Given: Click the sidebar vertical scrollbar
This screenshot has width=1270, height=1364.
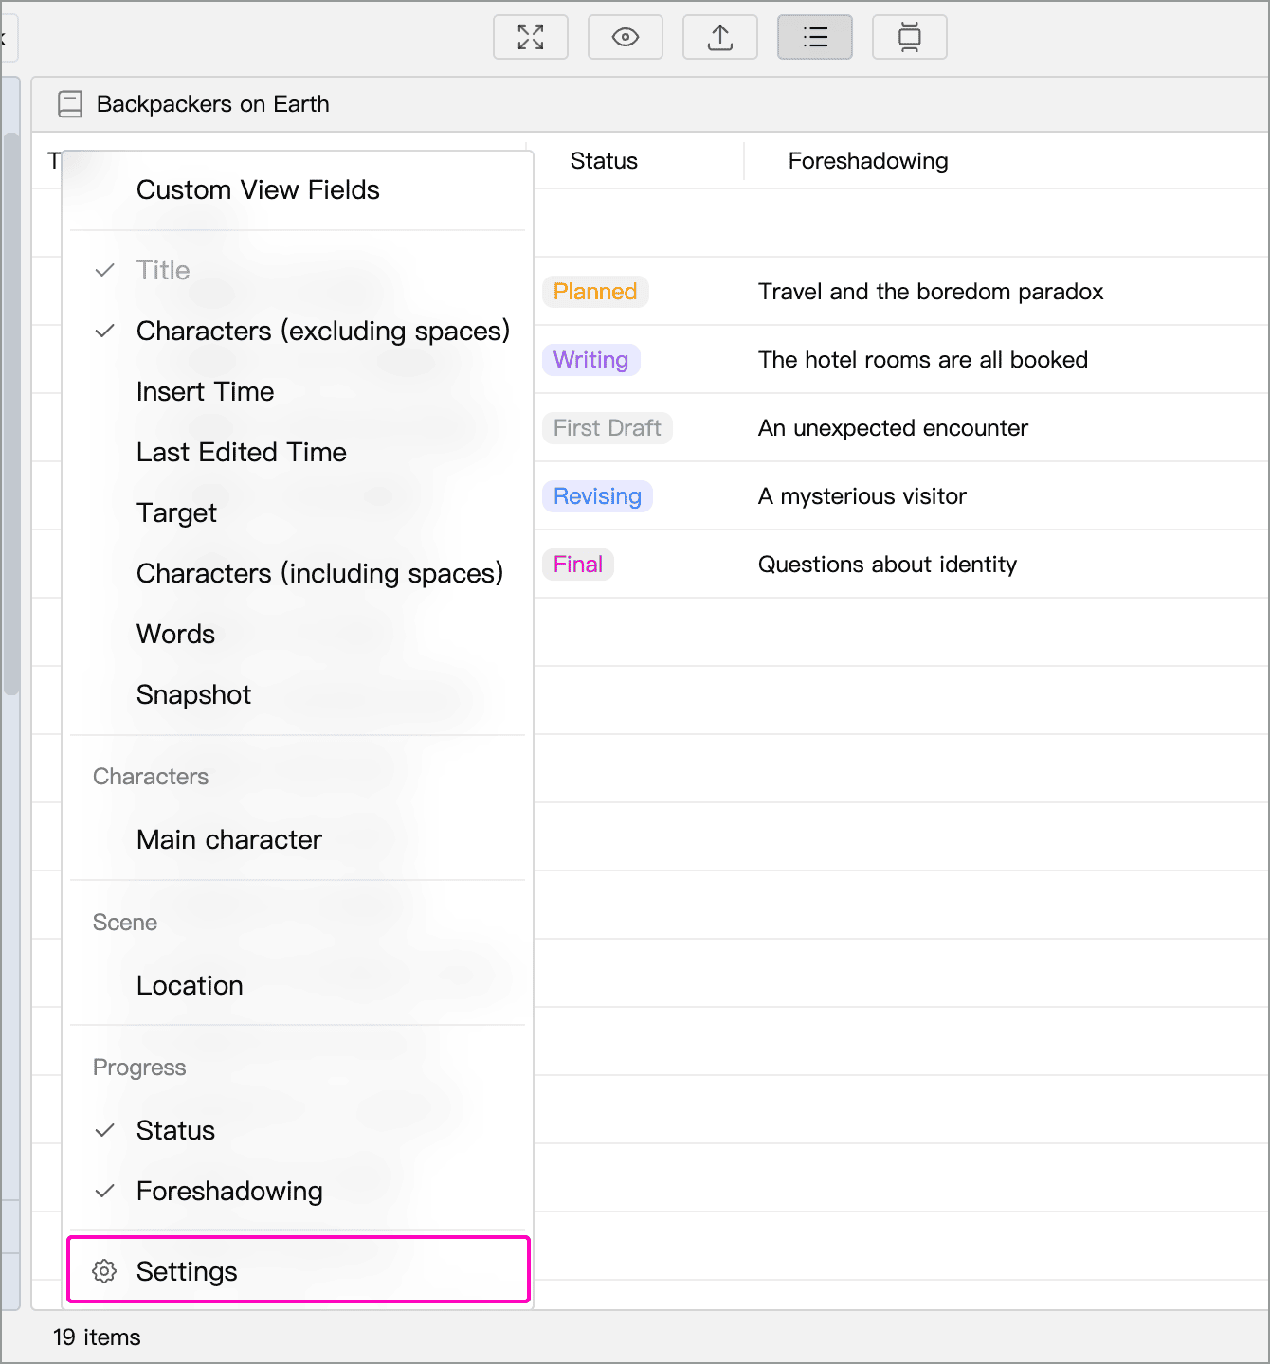Looking at the screenshot, I should pos(11,414).
